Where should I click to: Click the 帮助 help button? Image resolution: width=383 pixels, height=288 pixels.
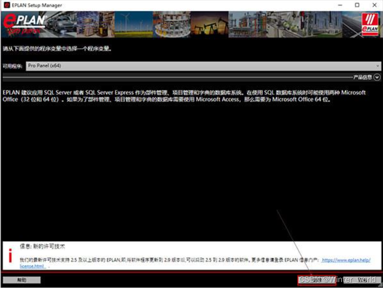pos(22,280)
